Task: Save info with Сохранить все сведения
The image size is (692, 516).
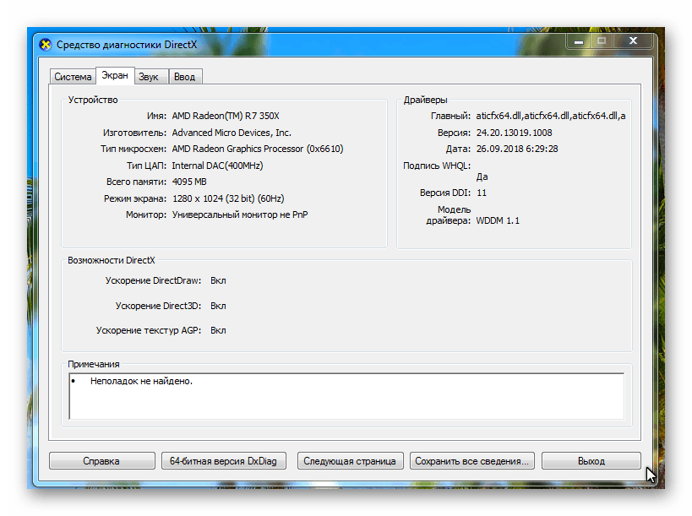Action: click(x=471, y=461)
